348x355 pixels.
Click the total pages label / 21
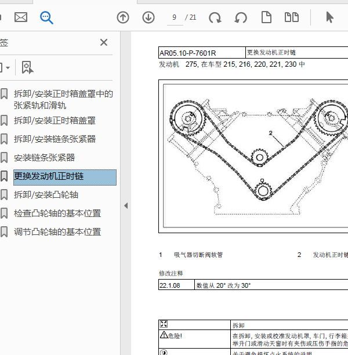tap(190, 17)
